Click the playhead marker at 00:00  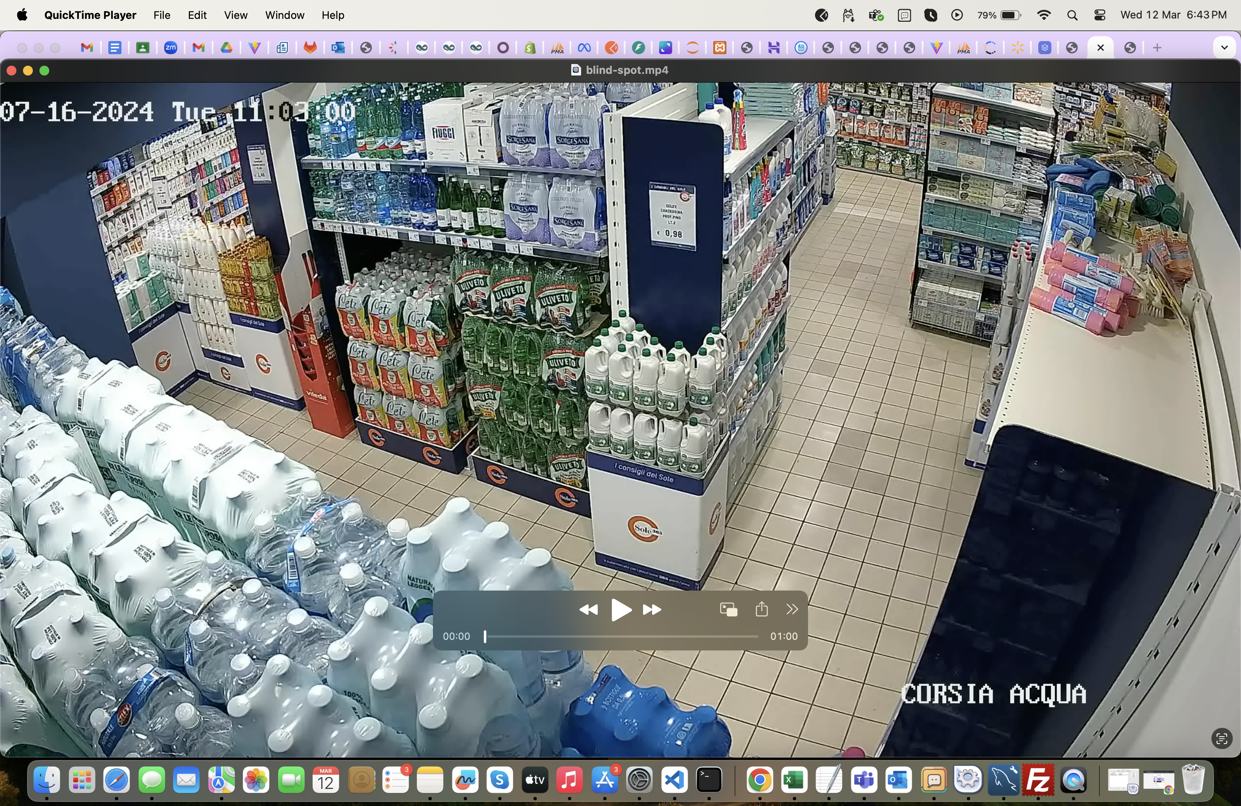point(485,637)
